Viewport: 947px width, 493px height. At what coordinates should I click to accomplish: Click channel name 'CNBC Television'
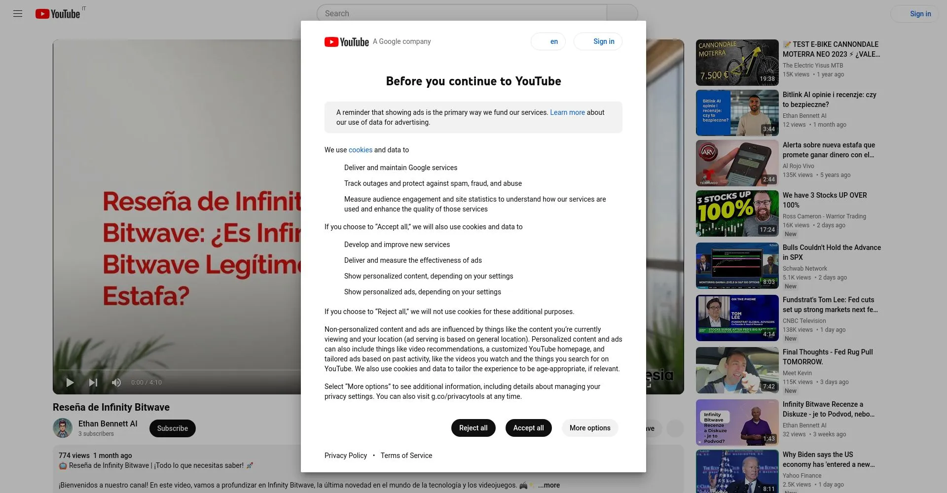tap(804, 321)
